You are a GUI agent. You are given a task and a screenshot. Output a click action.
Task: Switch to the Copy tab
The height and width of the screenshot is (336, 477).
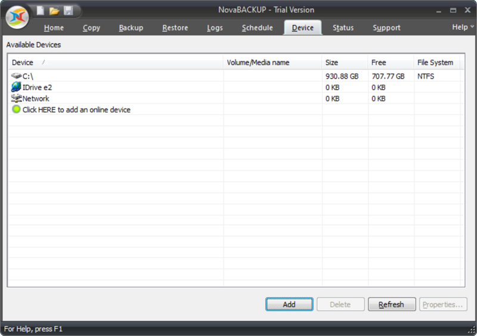point(91,27)
